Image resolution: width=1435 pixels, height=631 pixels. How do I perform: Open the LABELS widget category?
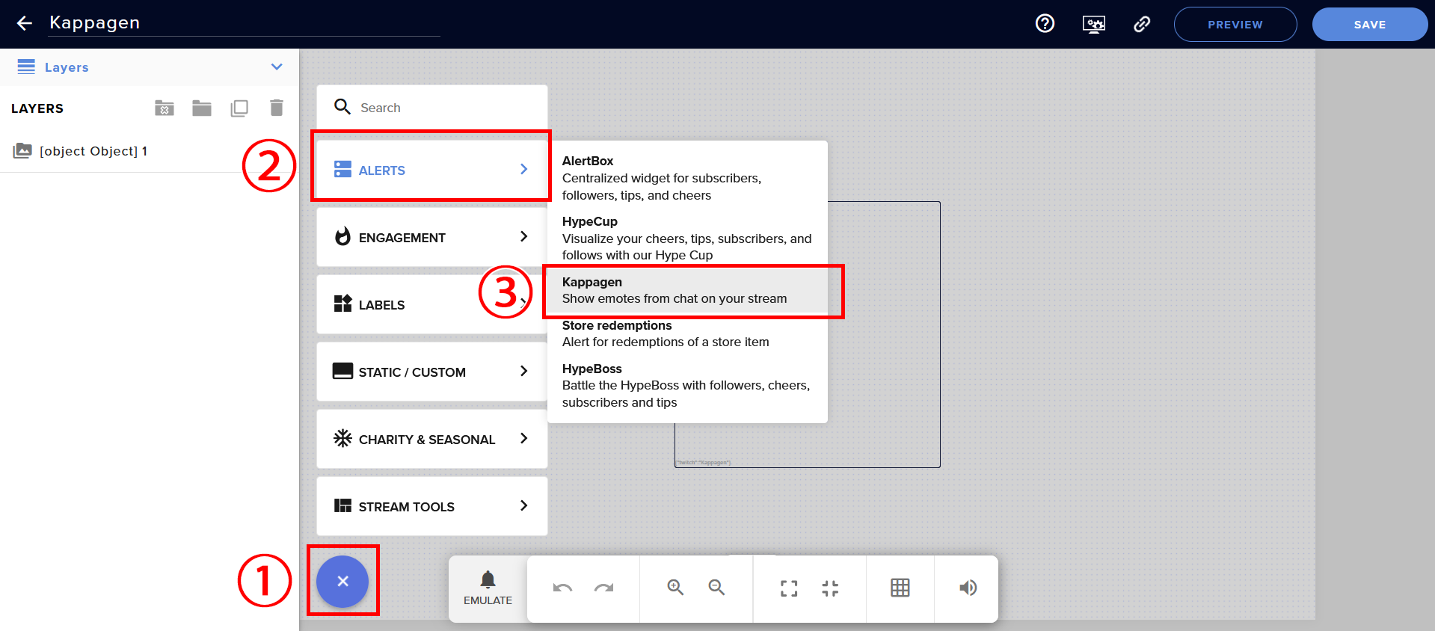pyautogui.click(x=432, y=304)
